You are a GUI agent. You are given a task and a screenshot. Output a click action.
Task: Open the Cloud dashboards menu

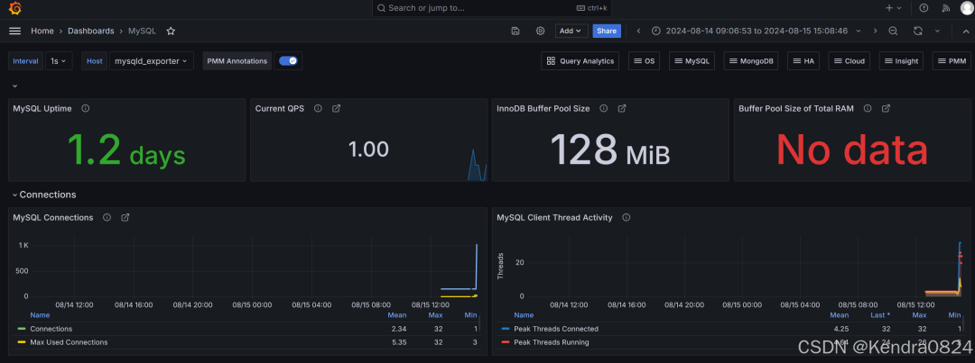coord(849,61)
